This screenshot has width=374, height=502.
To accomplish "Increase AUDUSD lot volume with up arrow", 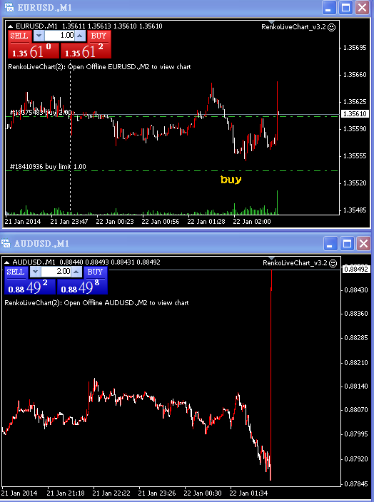I will pos(76,272).
